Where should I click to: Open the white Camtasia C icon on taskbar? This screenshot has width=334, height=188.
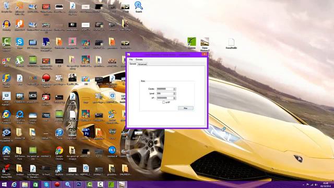click(x=100, y=184)
